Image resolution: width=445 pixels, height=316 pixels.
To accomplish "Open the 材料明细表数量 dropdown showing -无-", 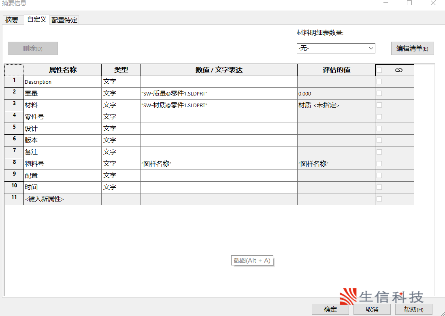I will tap(336, 48).
